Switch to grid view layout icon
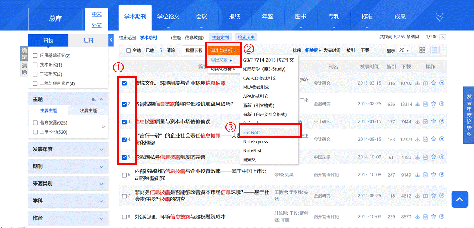Screen dimensions: 474x228 click(422, 50)
